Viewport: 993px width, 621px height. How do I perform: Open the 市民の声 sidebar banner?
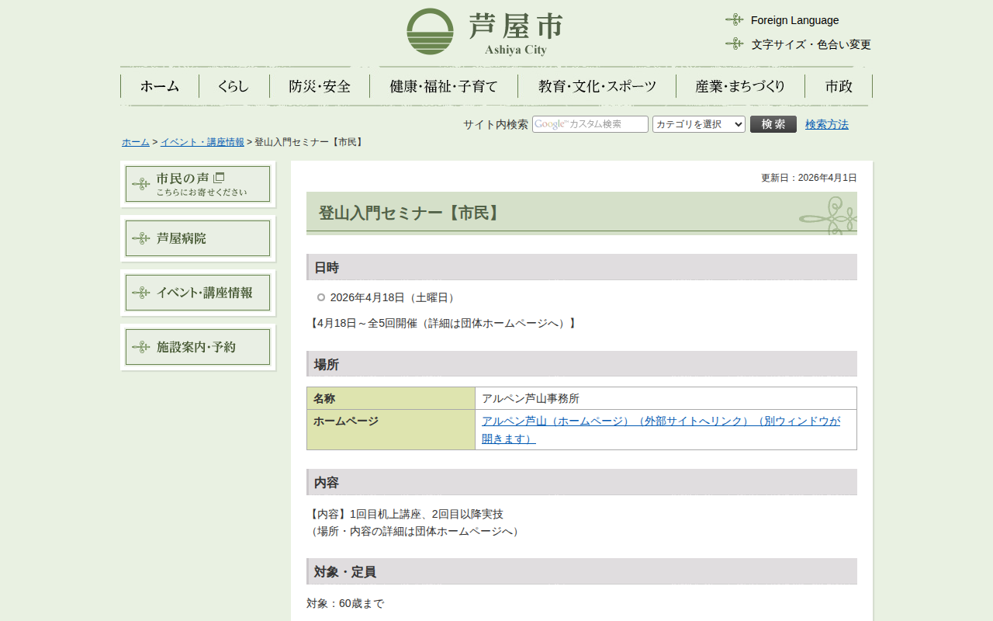coord(198,184)
